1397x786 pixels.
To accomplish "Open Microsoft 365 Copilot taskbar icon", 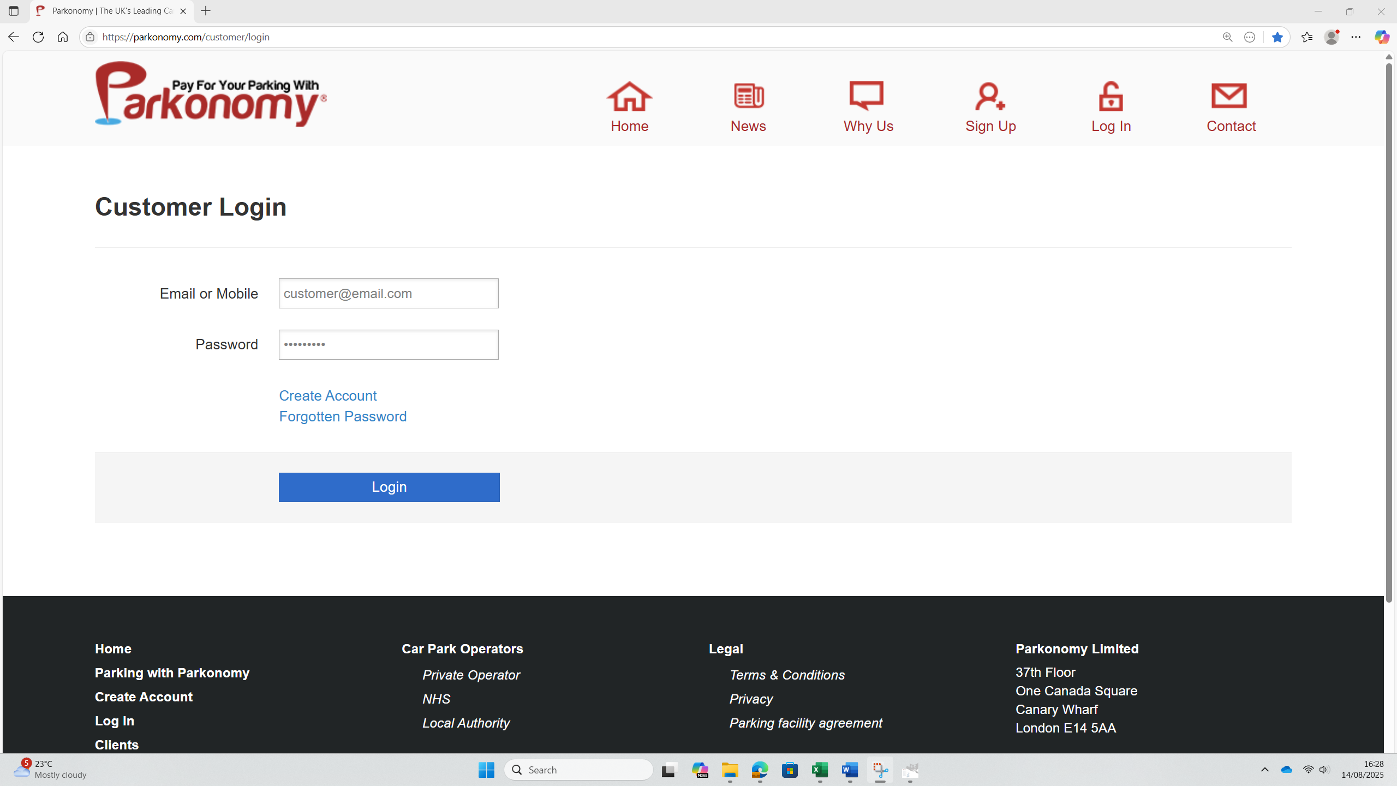I will click(x=700, y=770).
